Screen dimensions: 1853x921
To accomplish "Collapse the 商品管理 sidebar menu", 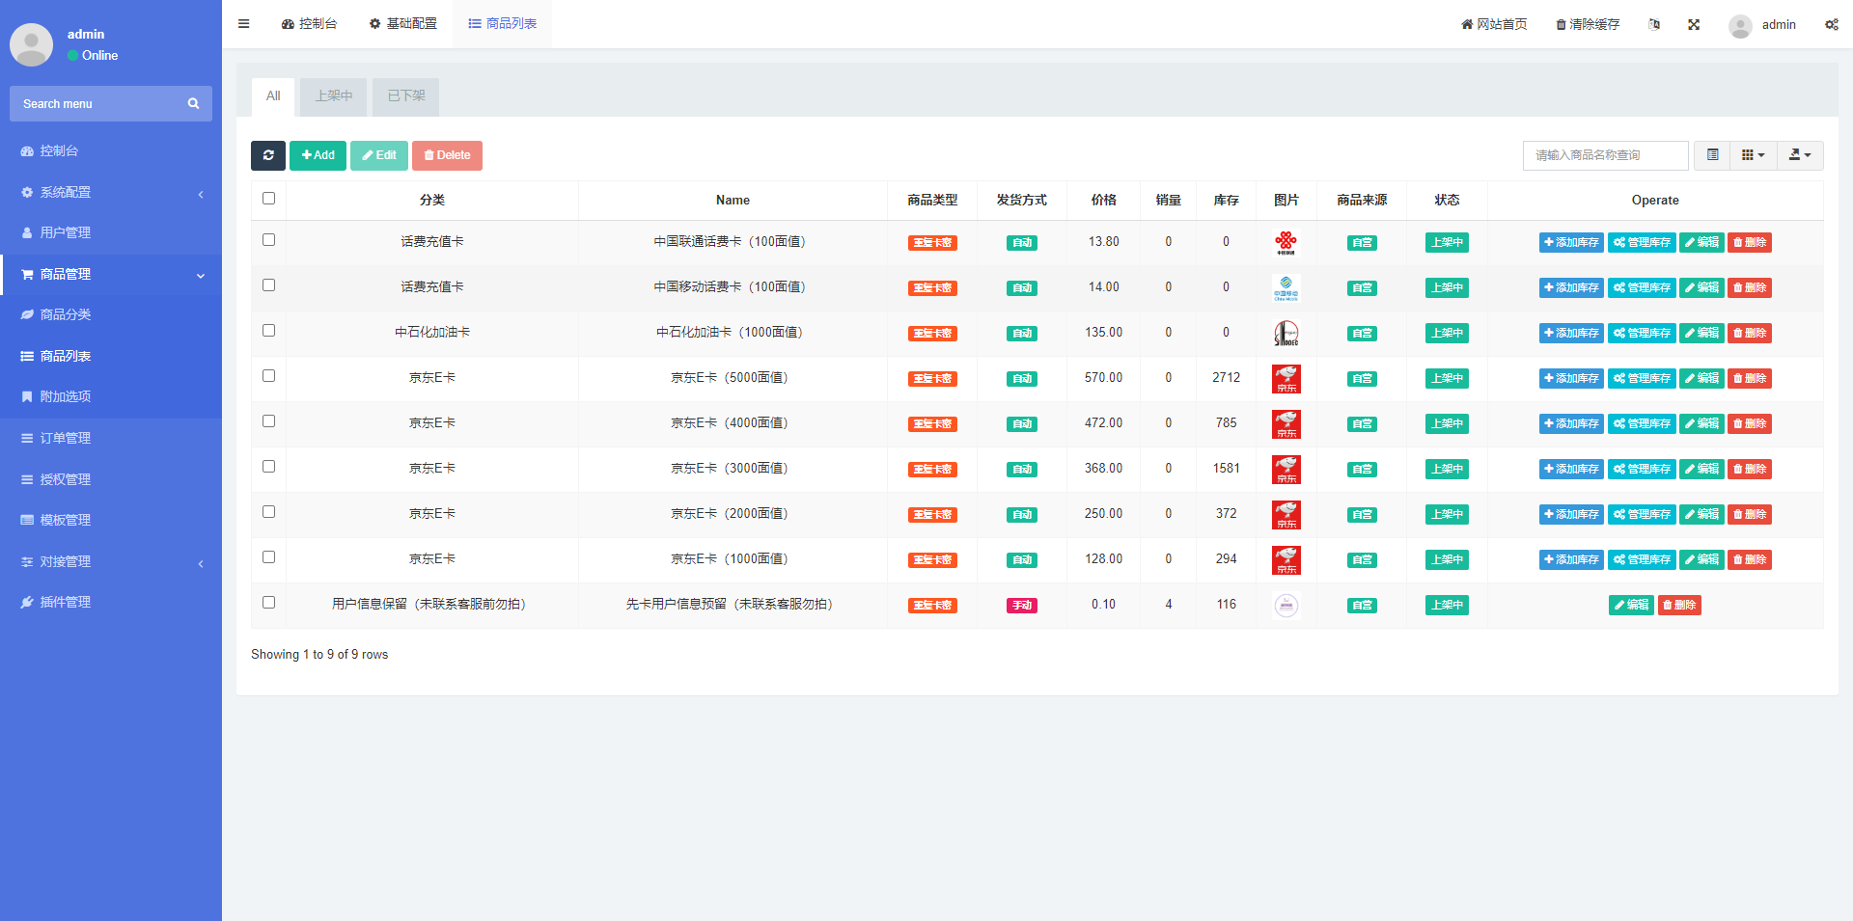I will 111,274.
